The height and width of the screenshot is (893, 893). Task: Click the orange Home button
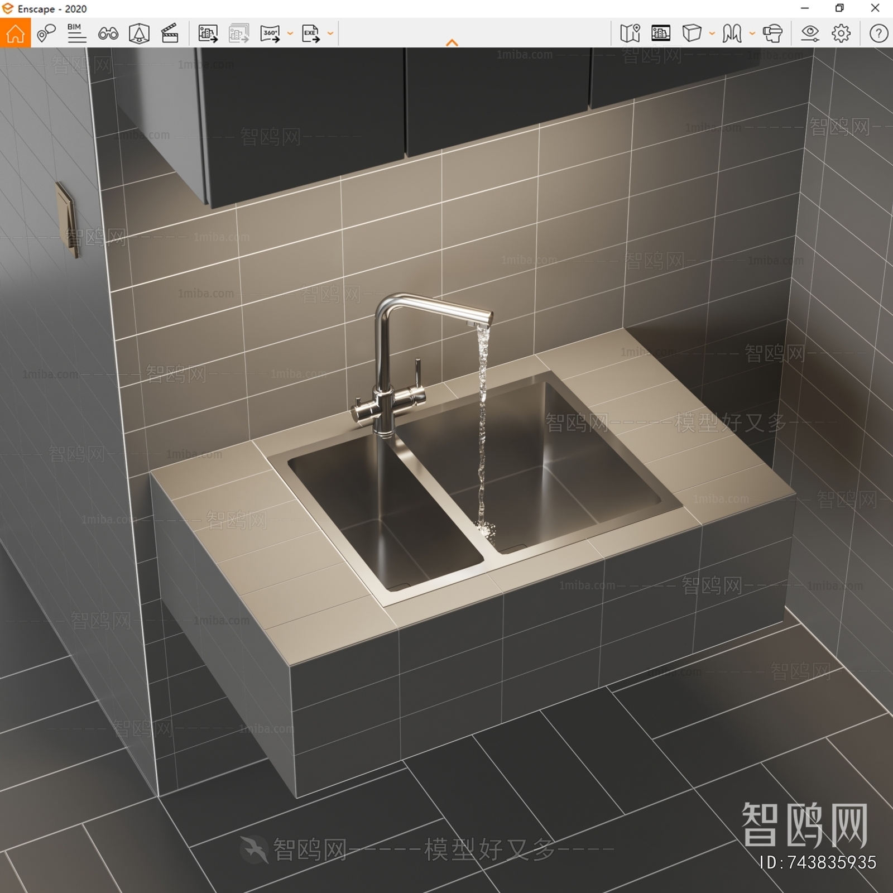pos(15,33)
